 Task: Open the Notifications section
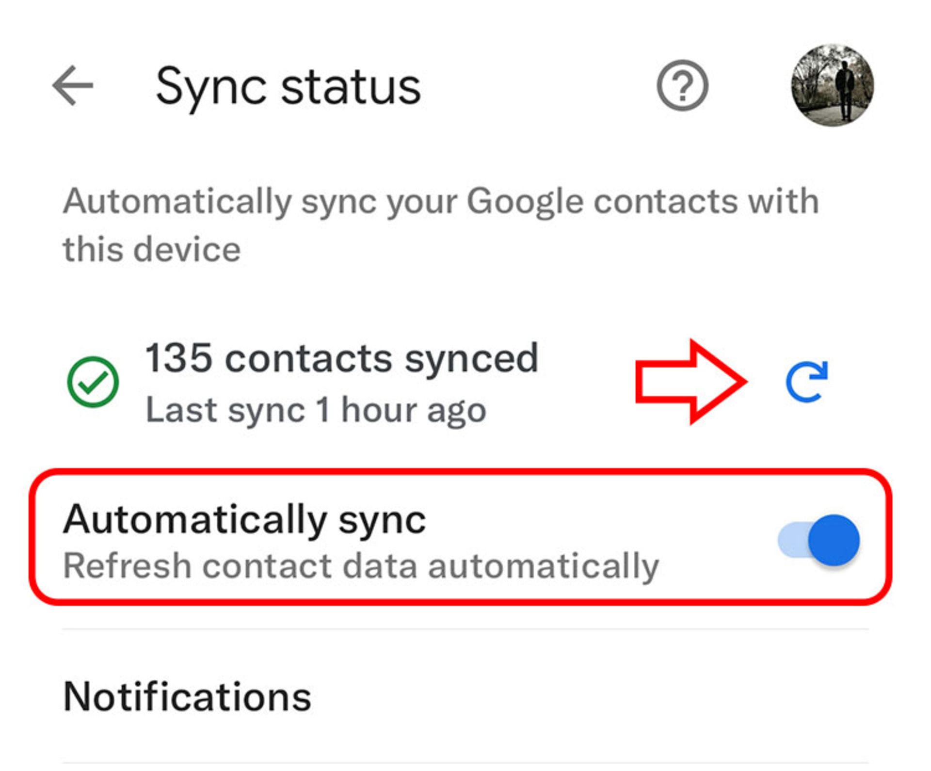(187, 697)
